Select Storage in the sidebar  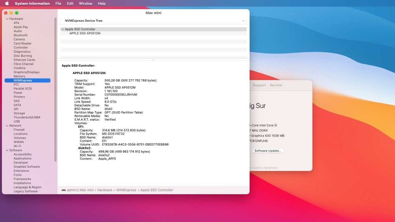(19, 114)
